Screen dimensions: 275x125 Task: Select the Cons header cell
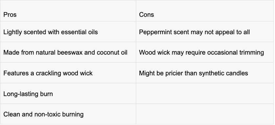pyautogui.click(x=205, y=11)
